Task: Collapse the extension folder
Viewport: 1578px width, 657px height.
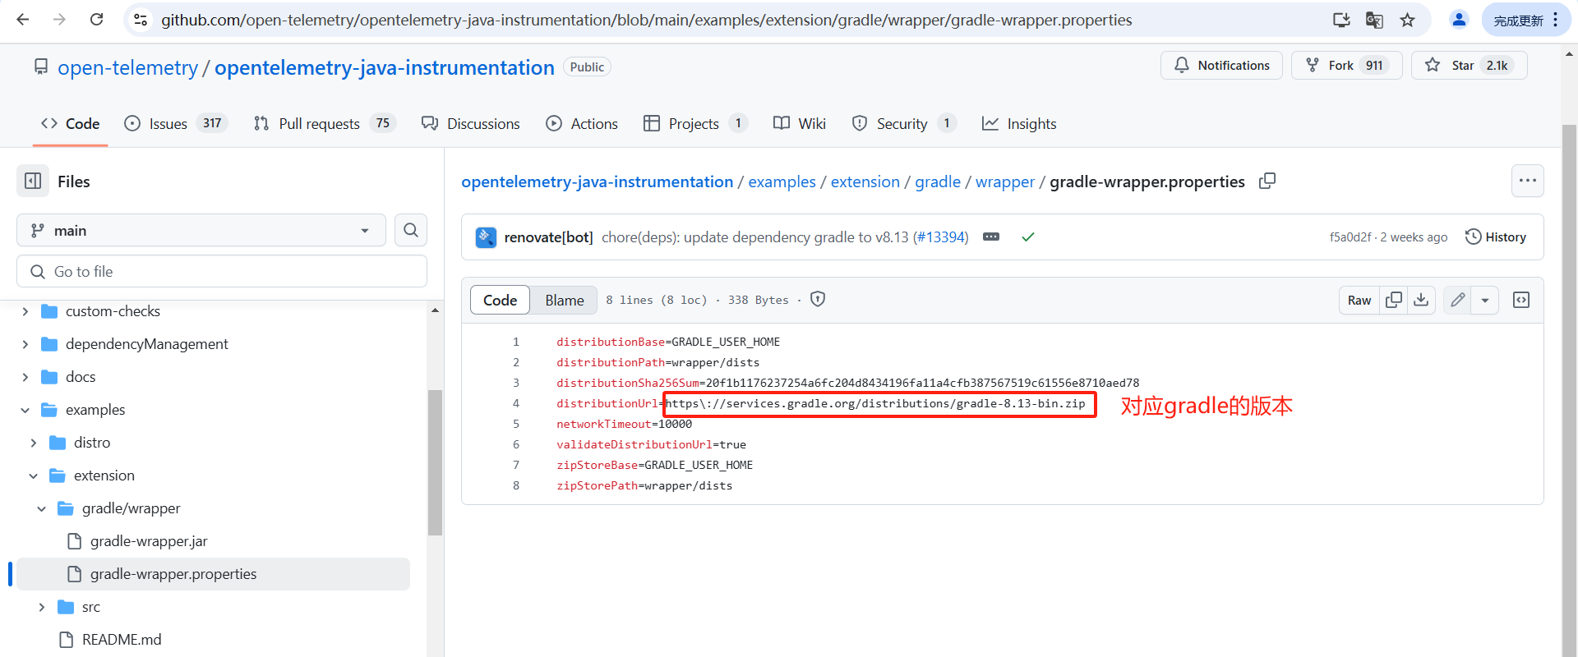Action: (x=33, y=476)
